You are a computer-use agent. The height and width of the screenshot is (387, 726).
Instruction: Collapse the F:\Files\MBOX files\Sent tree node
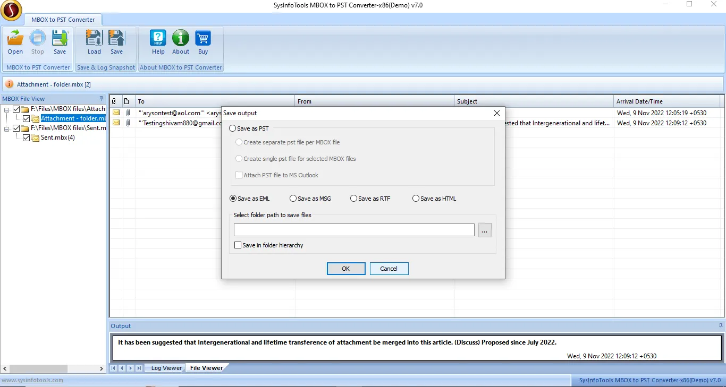(x=7, y=128)
